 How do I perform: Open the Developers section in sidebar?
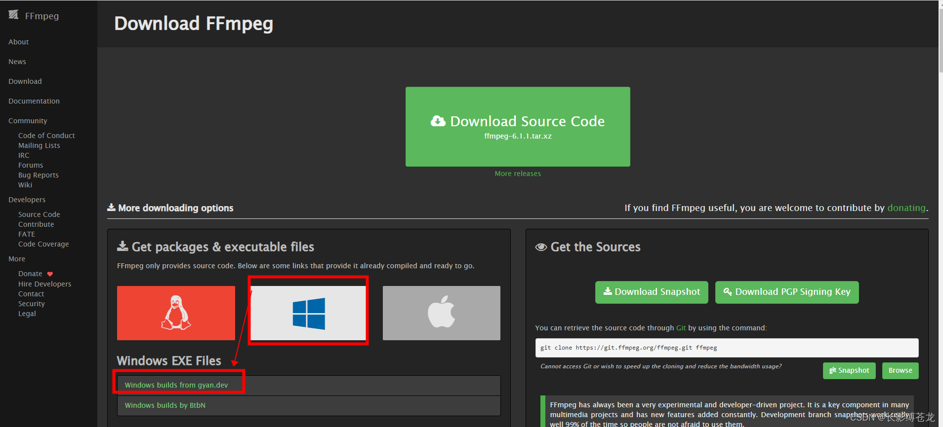(x=27, y=200)
